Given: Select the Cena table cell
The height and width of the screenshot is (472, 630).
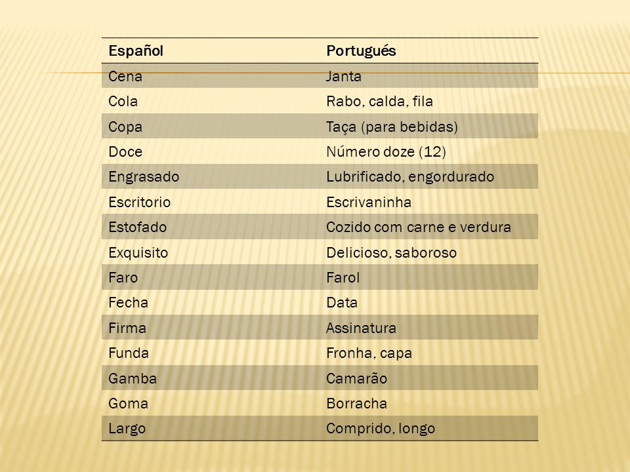Looking at the screenshot, I should (x=125, y=76).
